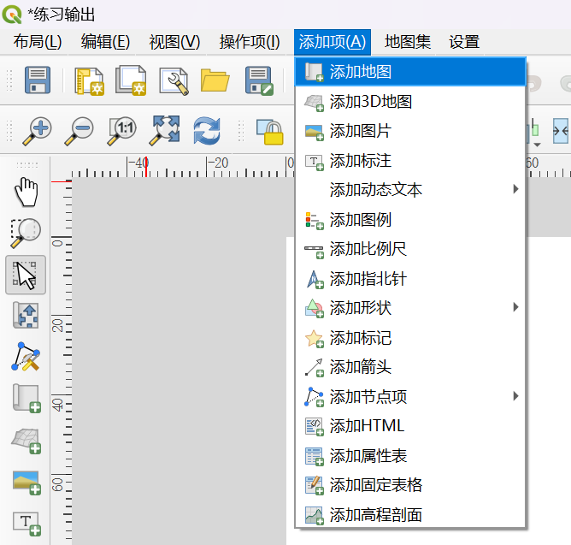Select the Edit Nodes Item tool

pyautogui.click(x=26, y=357)
